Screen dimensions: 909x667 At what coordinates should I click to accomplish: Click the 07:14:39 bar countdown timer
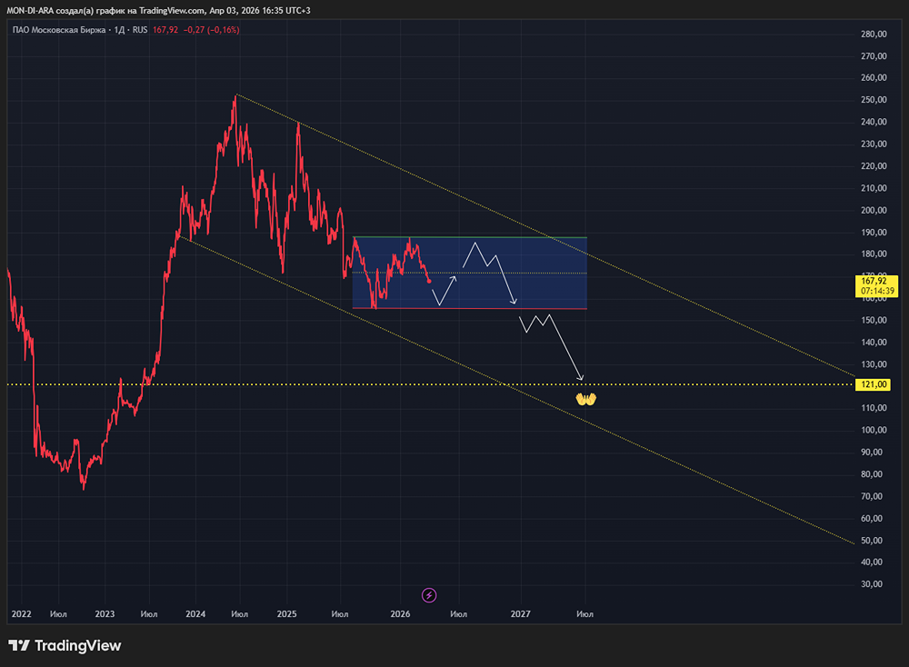(876, 291)
